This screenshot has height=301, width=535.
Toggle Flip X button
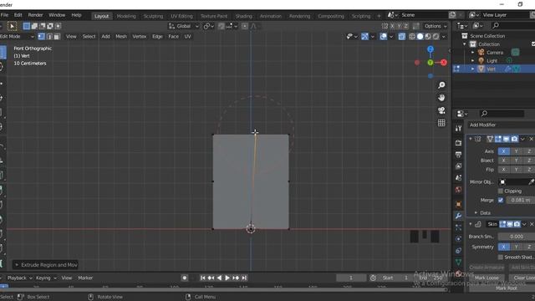pos(503,170)
